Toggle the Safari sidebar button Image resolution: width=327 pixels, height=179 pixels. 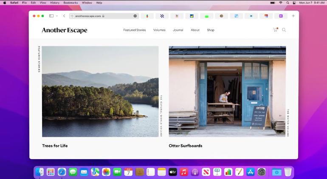[51, 16]
